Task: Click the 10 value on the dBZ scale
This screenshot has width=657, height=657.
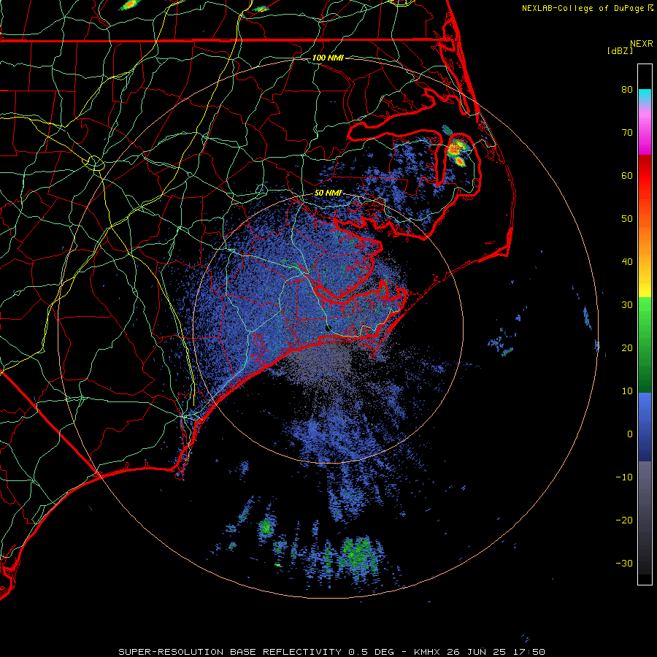Action: (627, 391)
